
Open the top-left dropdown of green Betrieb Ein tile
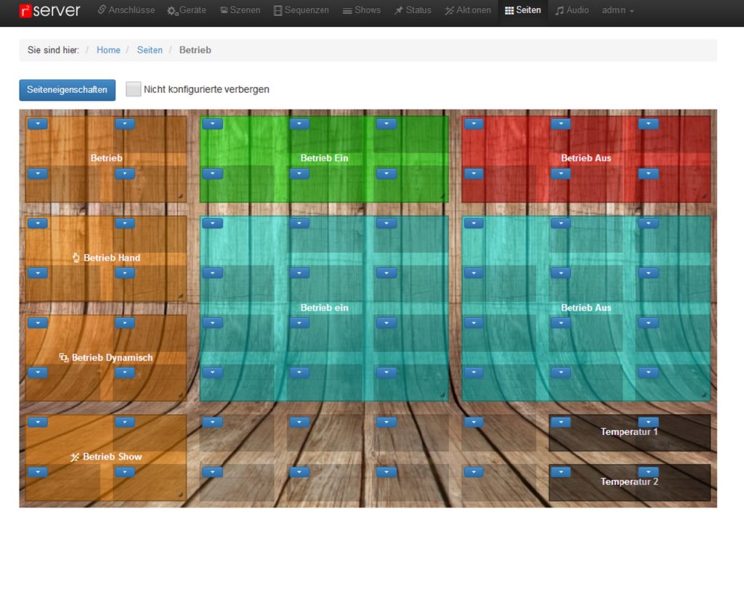pos(212,124)
